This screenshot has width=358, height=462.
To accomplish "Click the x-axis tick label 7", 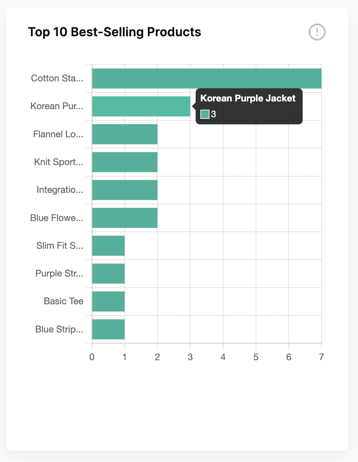I will coord(321,357).
